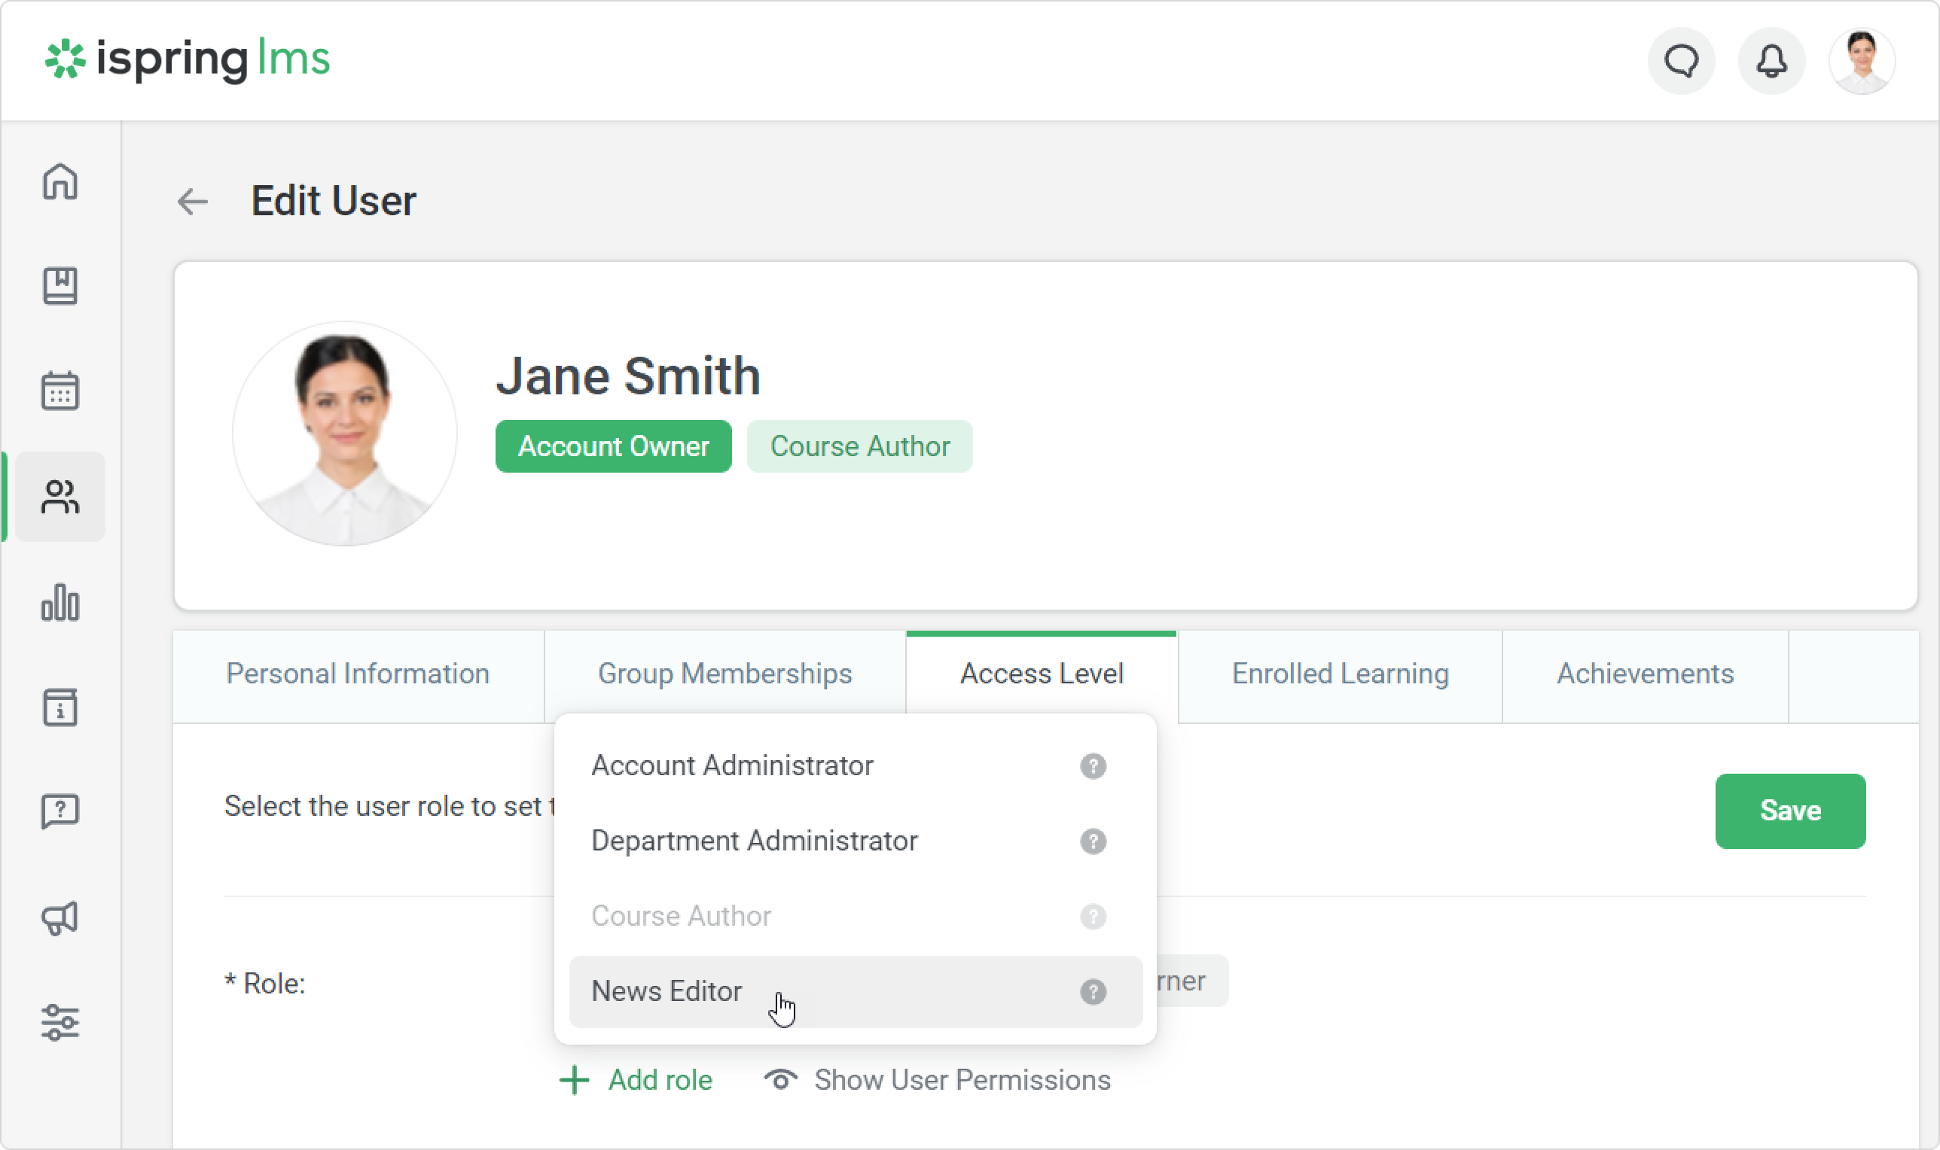Click help icon beside News Editor
Screen dimensions: 1940x1150
click(1093, 991)
